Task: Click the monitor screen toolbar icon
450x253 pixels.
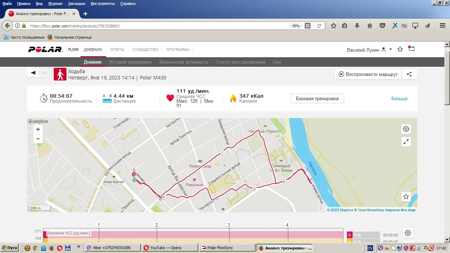Action: 415,26
